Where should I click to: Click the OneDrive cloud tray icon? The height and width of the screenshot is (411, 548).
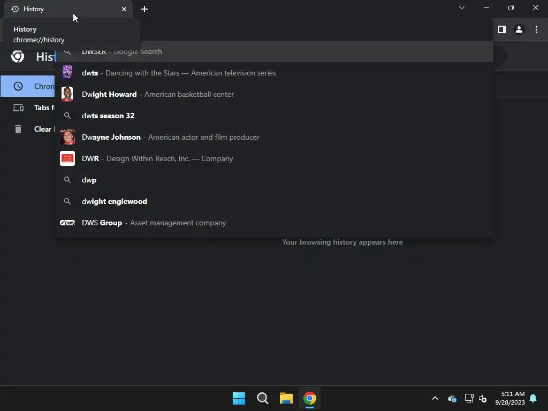click(452, 398)
